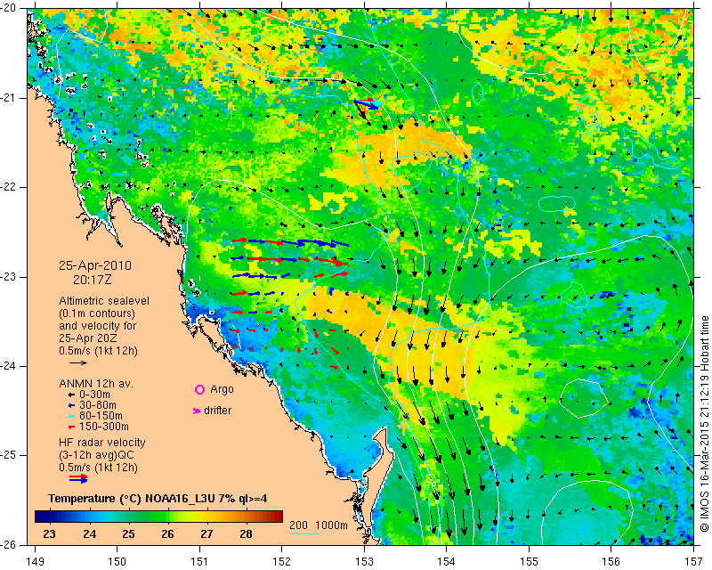Click the '80-150m' depth label

(x=101, y=415)
